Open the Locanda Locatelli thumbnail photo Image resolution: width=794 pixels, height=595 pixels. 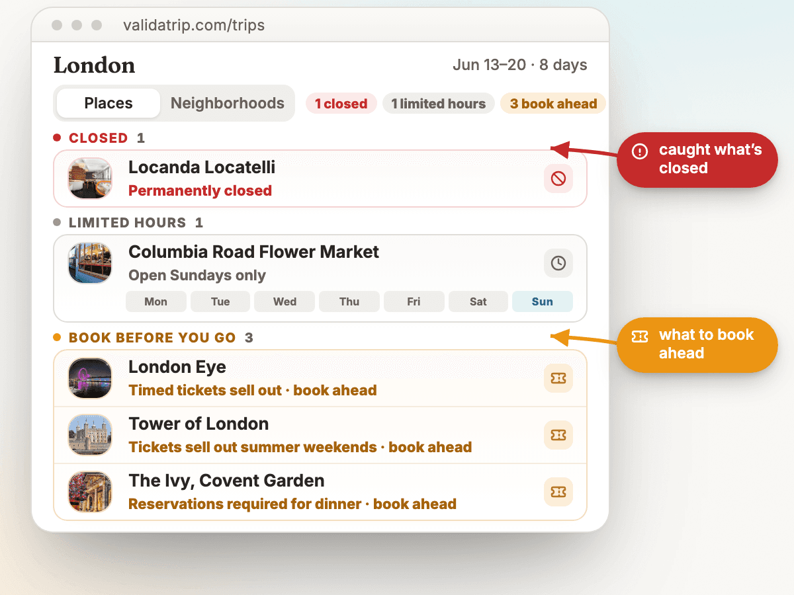(x=90, y=178)
